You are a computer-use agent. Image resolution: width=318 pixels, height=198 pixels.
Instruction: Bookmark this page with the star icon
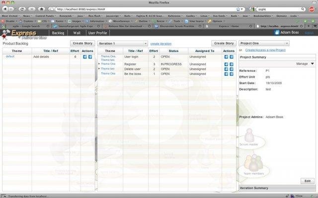coord(238,9)
